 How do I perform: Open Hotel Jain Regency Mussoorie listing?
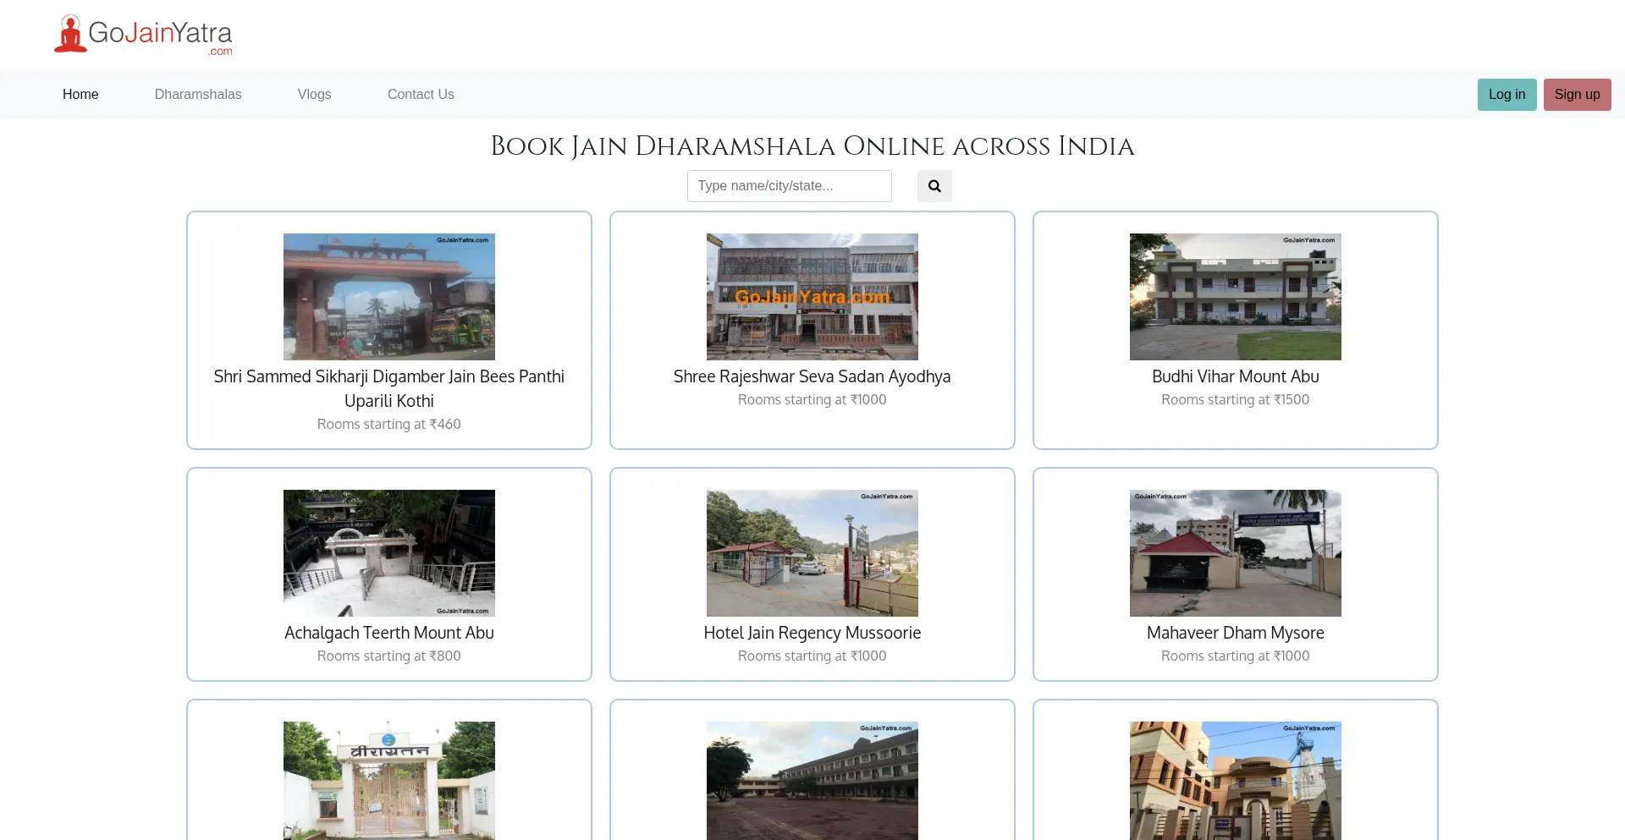coord(812,632)
